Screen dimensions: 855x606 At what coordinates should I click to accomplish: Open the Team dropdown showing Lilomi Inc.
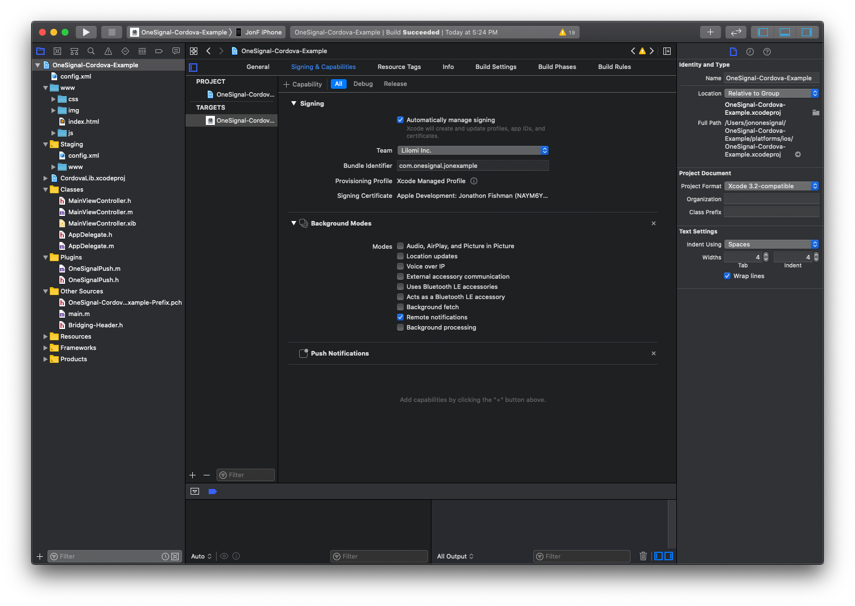click(473, 150)
